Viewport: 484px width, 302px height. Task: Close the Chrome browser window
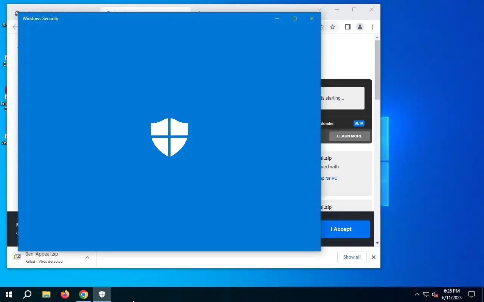[372, 10]
